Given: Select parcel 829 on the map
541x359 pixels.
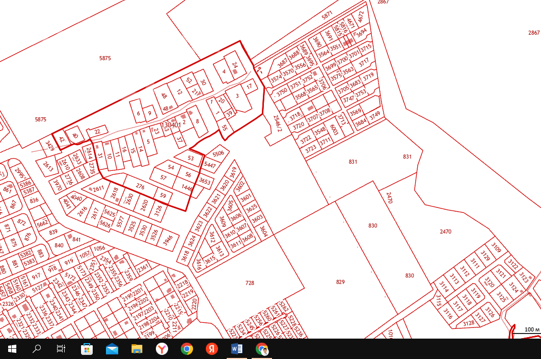Looking at the screenshot, I should click(340, 282).
